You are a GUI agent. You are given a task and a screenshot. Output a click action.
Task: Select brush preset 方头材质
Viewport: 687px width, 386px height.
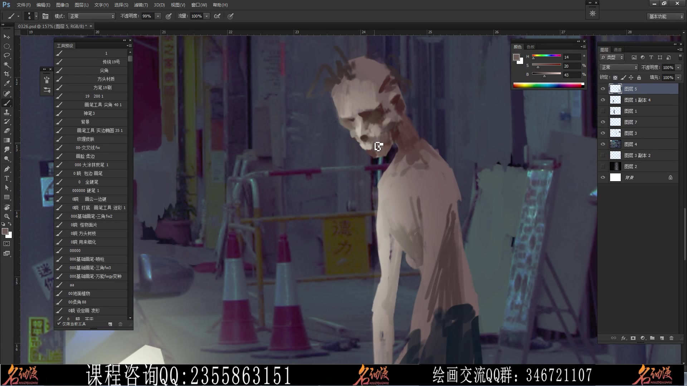pos(91,79)
